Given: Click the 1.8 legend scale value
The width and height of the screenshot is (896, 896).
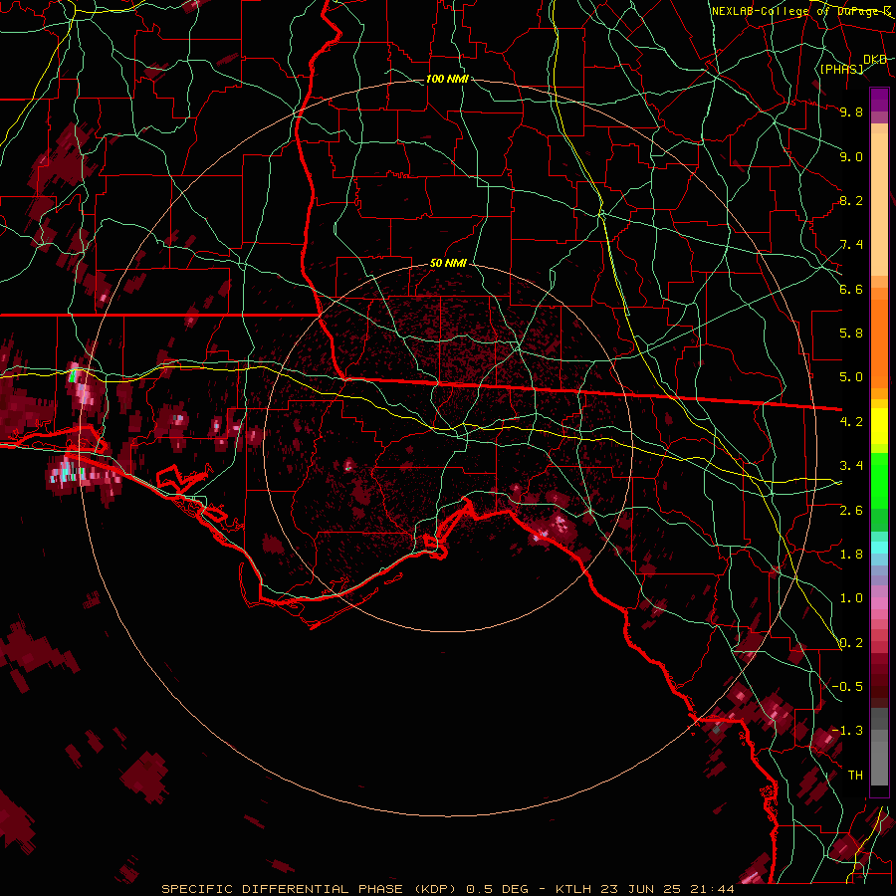Looking at the screenshot, I should [x=851, y=555].
